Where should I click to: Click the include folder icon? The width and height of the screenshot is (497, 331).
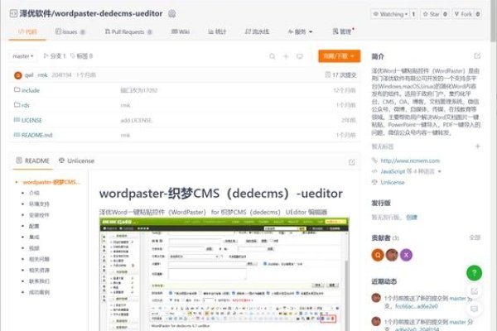coord(17,90)
